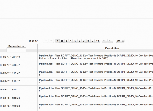This screenshot has height=111, width=153.
Task: Select the first job requested at 13:10:17
Action: pos(76,82)
